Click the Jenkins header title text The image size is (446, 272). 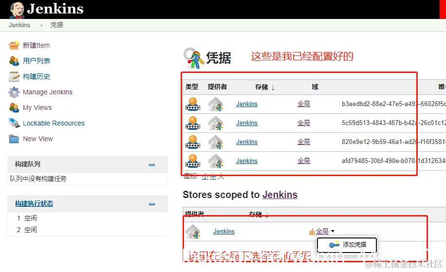click(55, 9)
